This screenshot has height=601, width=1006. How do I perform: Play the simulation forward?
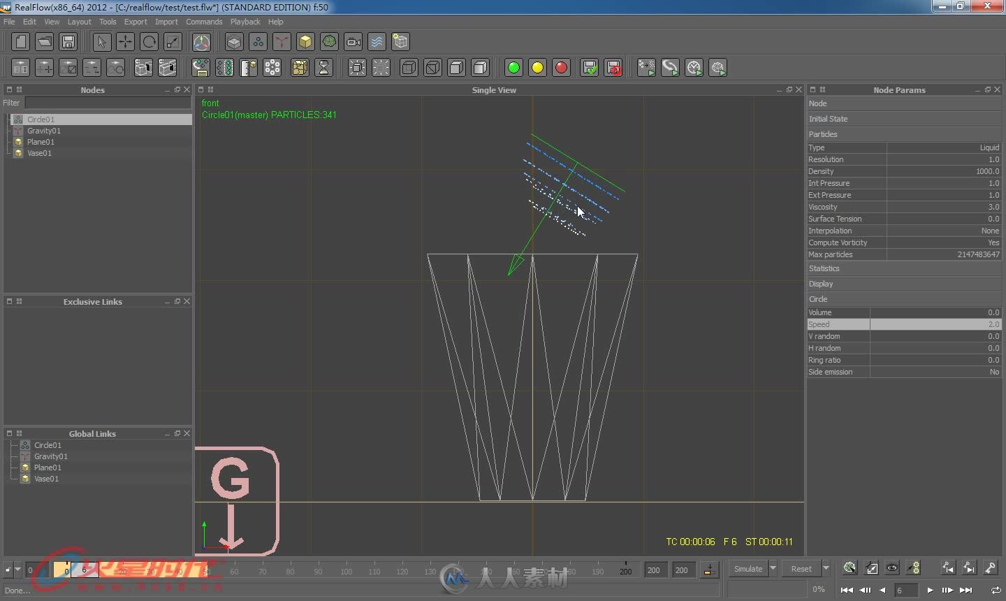click(x=930, y=591)
